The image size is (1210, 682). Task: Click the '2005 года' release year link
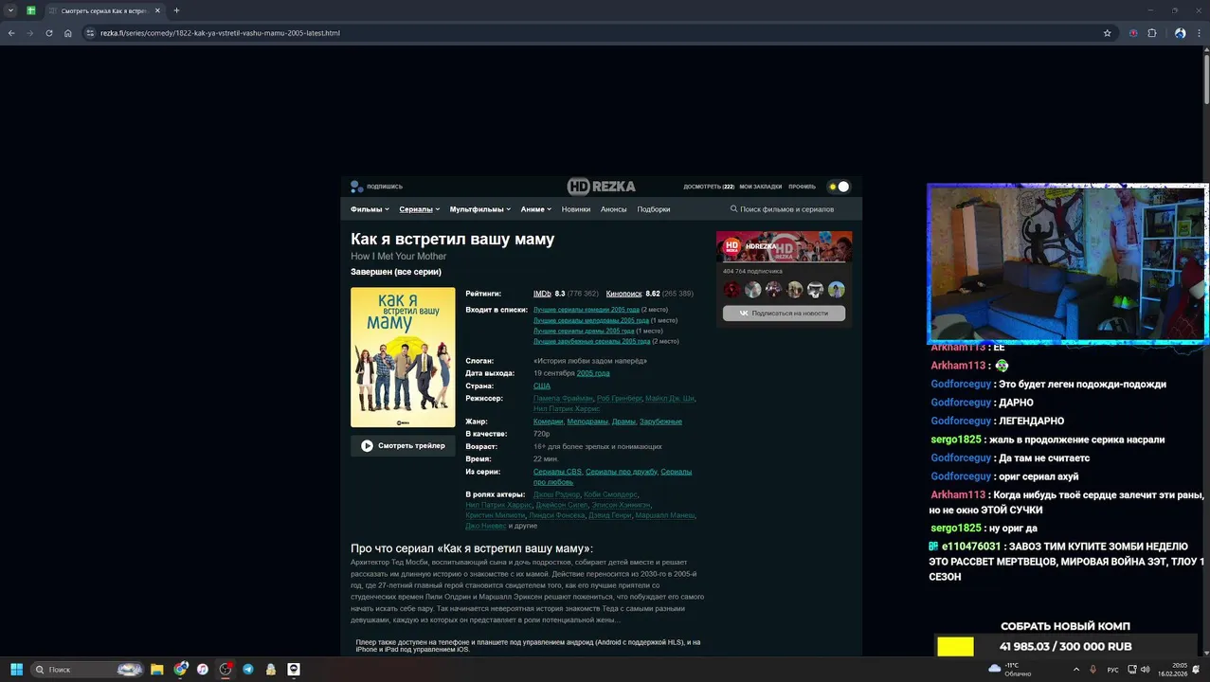click(x=593, y=373)
